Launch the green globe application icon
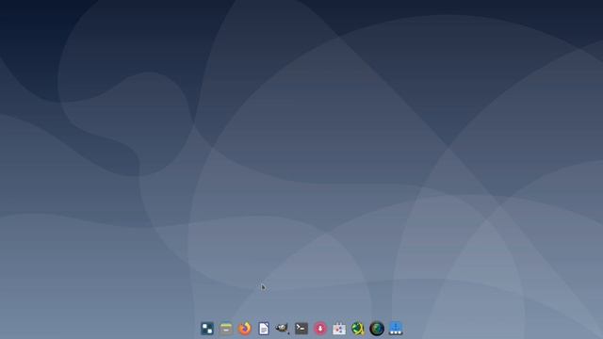Viewport: 603px width, 339px height. tap(358, 329)
